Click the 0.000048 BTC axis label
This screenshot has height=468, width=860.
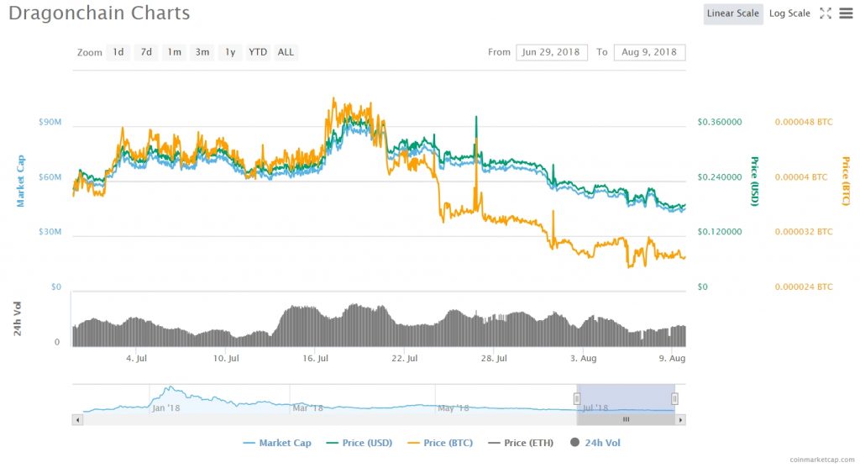click(804, 123)
